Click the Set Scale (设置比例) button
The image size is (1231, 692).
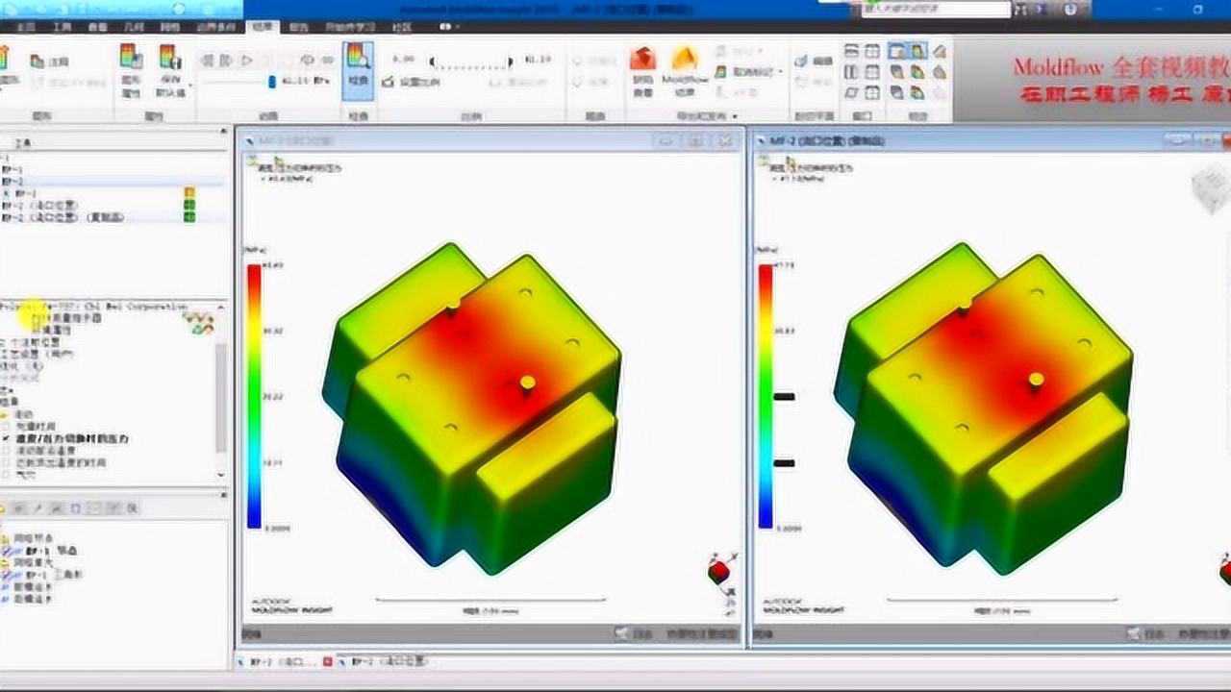pyautogui.click(x=413, y=83)
